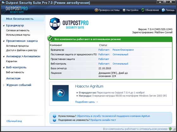Click the Компонент column header
This screenshot has width=177, height=132.
tap(56, 45)
